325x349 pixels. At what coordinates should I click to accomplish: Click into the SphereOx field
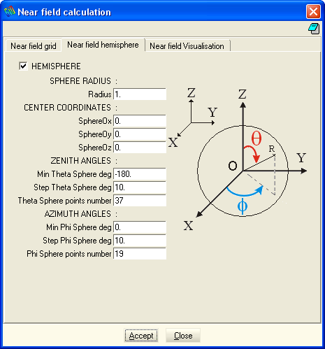(140, 121)
